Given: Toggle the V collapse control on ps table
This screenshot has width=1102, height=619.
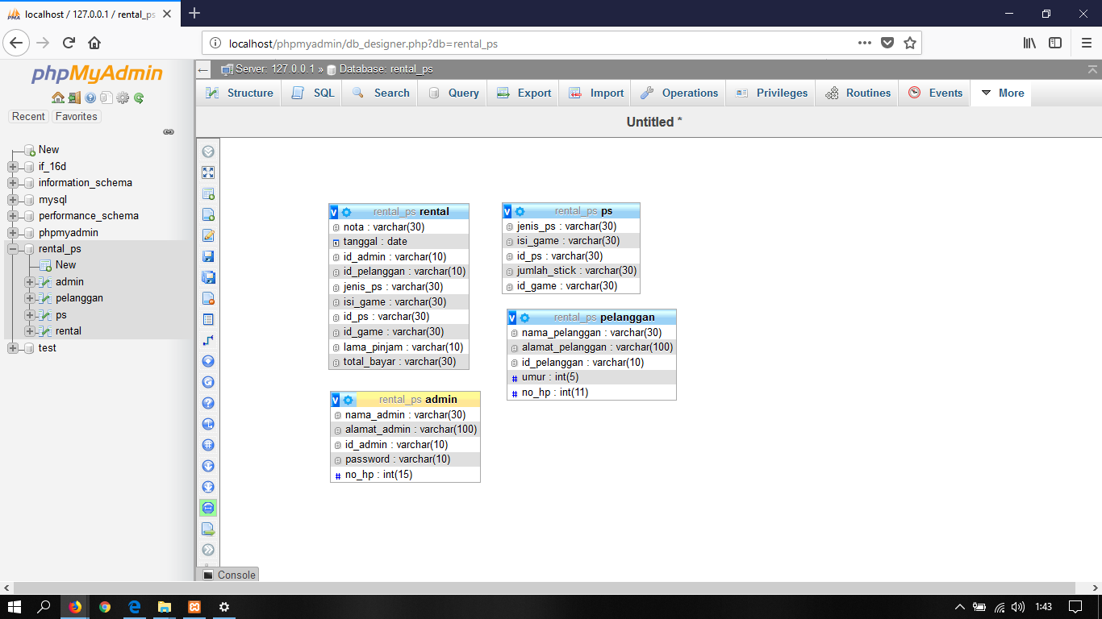Looking at the screenshot, I should click(509, 210).
